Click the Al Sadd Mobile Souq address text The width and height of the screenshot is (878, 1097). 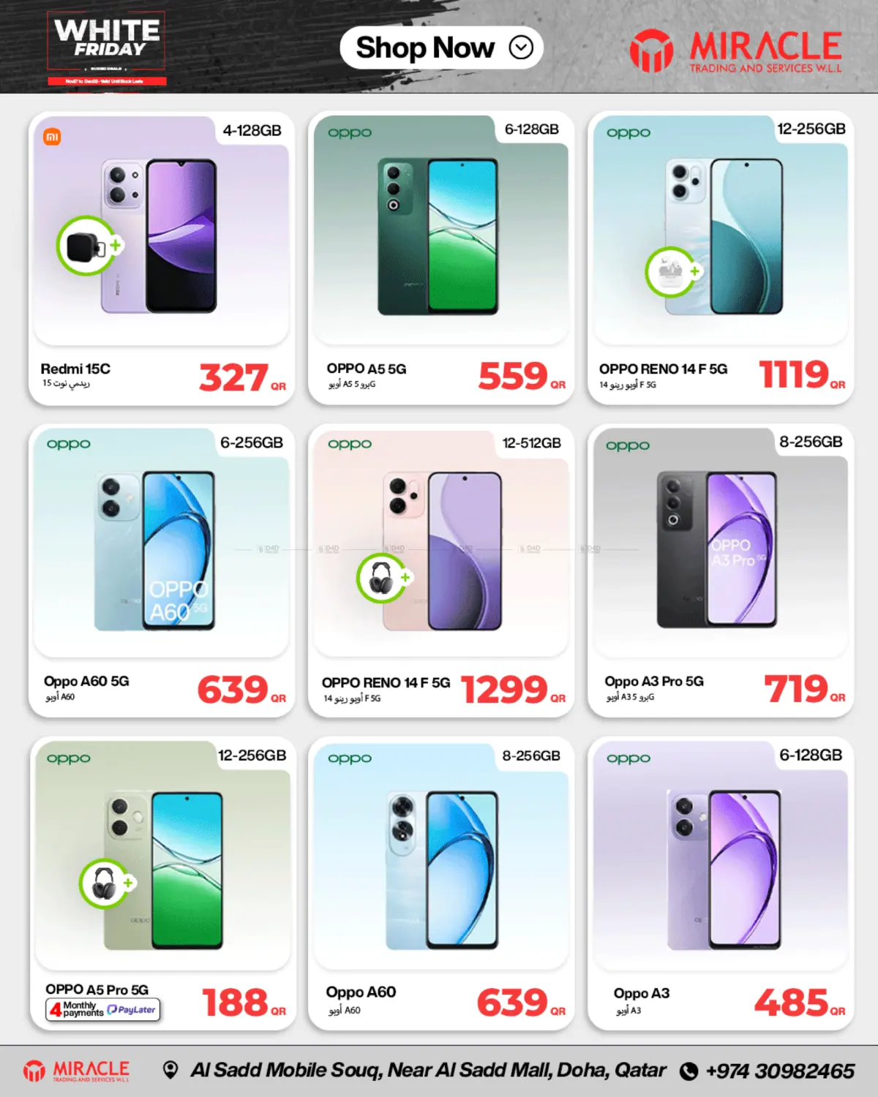click(428, 1071)
